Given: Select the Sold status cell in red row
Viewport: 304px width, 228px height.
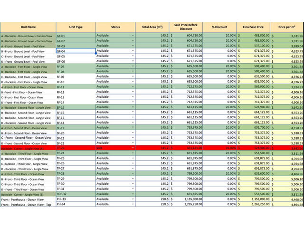Looking at the screenshot, I should click(115, 148).
